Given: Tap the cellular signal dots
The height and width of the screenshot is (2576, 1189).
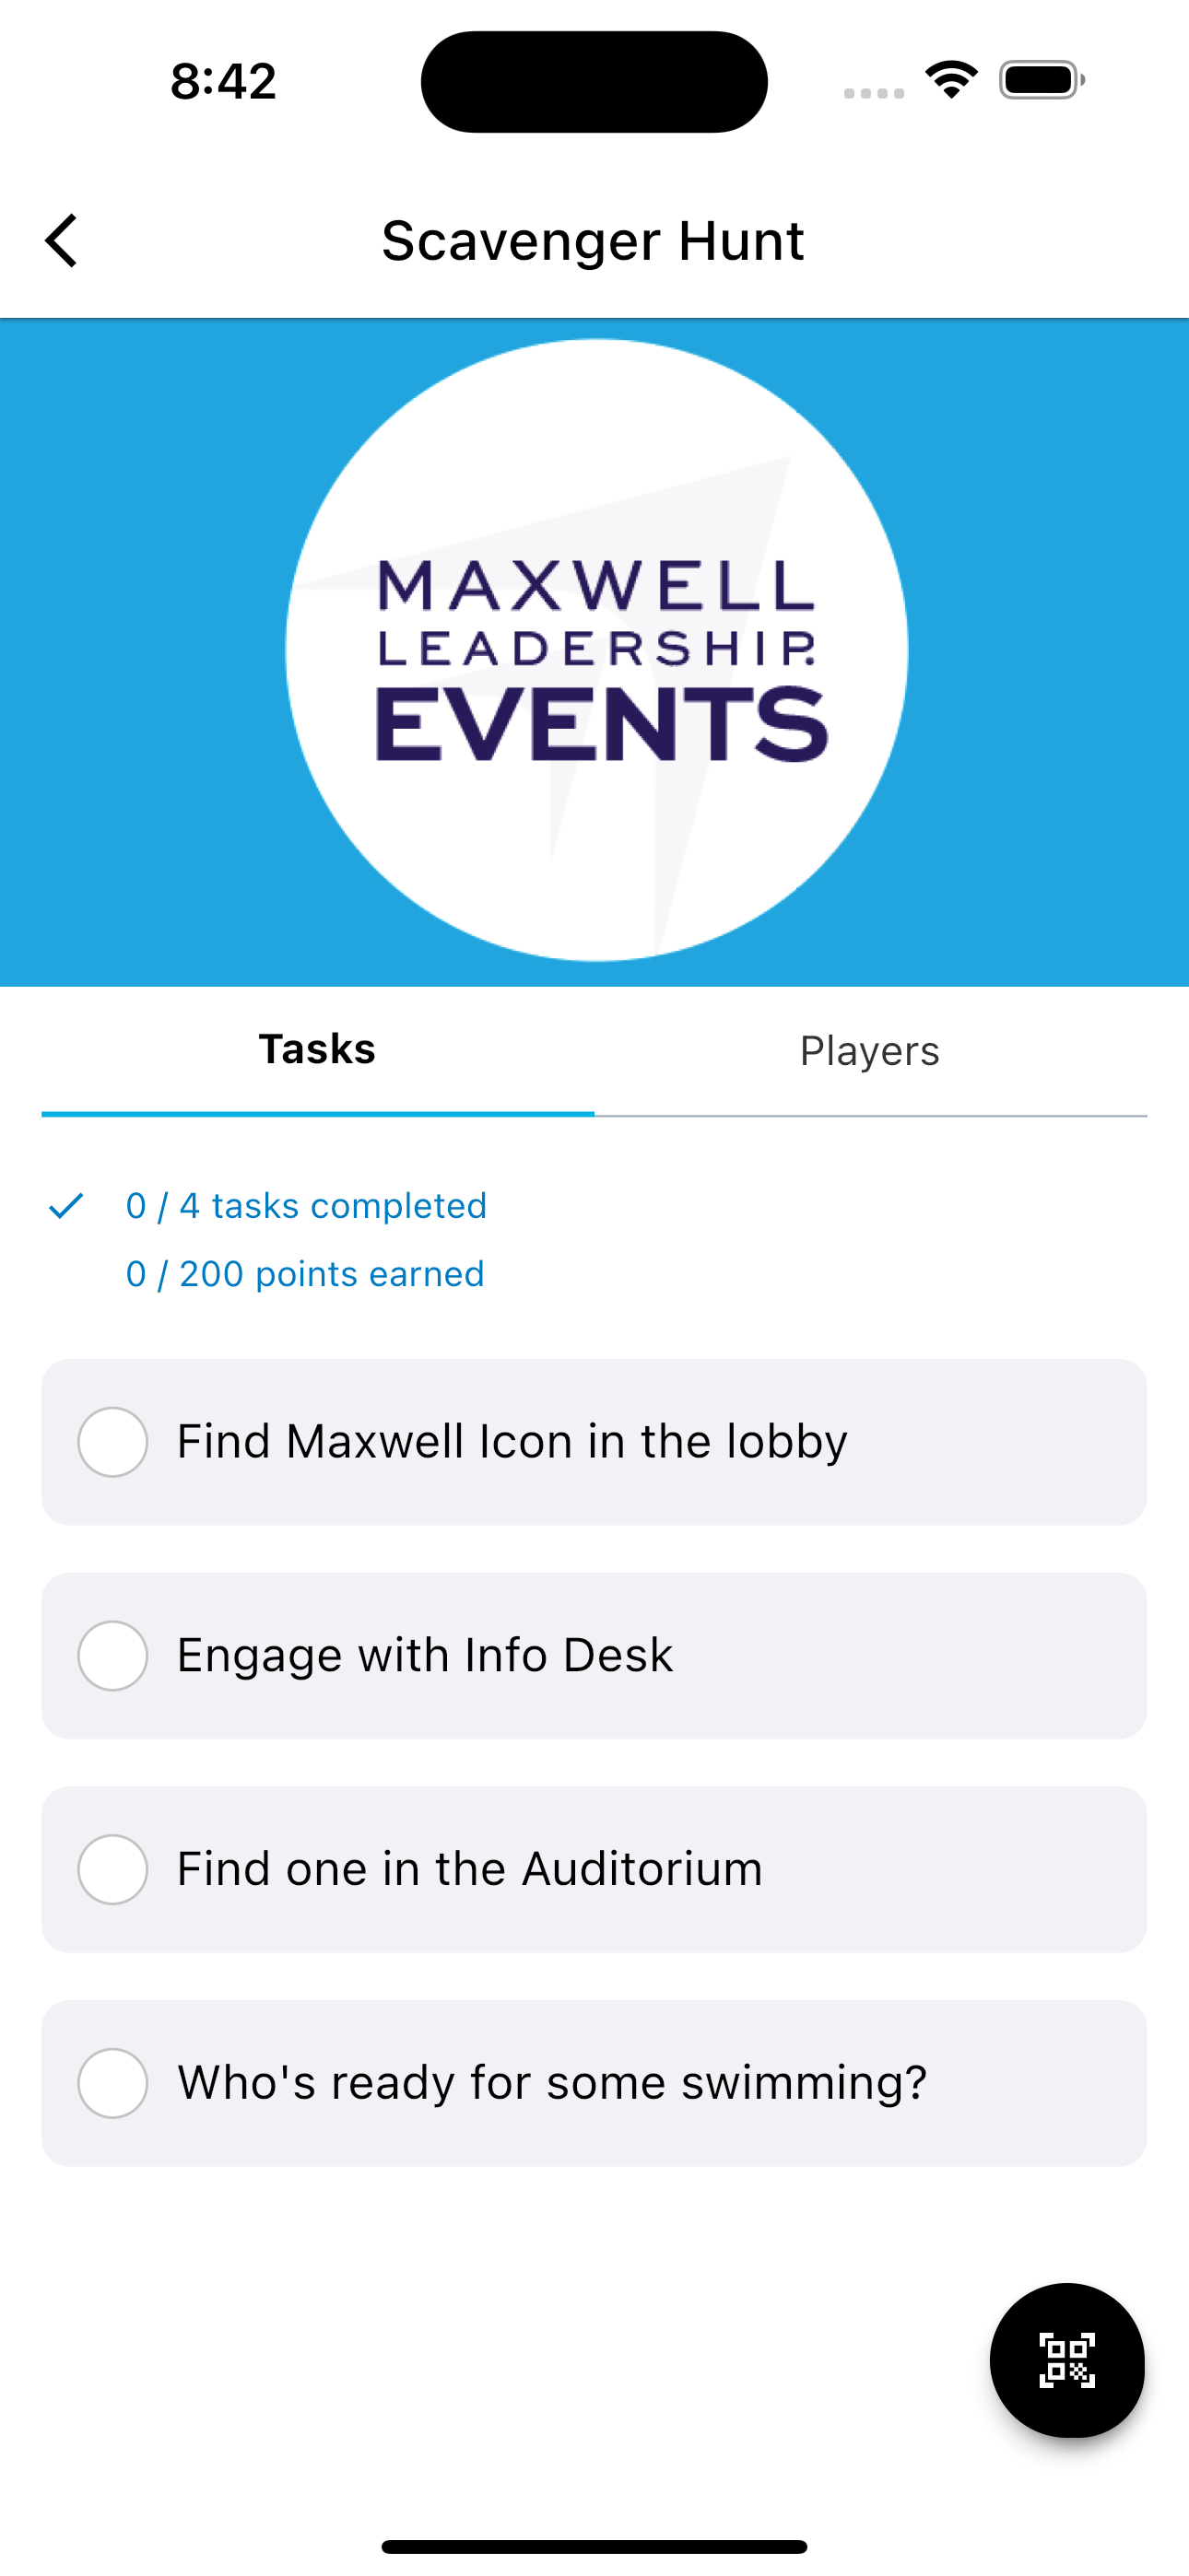Looking at the screenshot, I should [873, 93].
